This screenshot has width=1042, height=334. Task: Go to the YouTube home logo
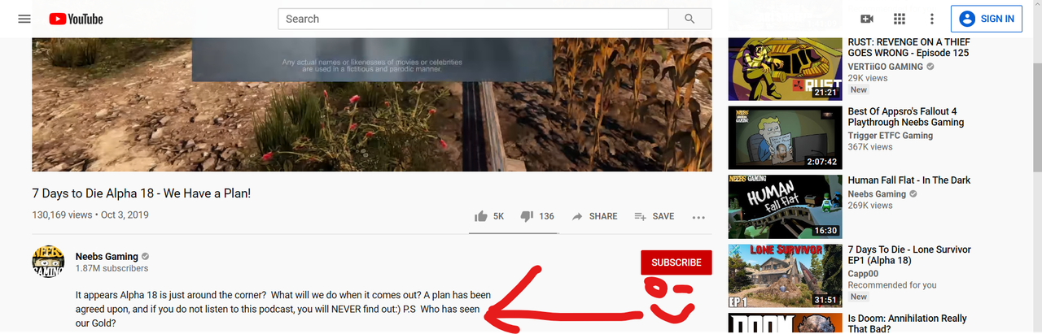pyautogui.click(x=76, y=19)
